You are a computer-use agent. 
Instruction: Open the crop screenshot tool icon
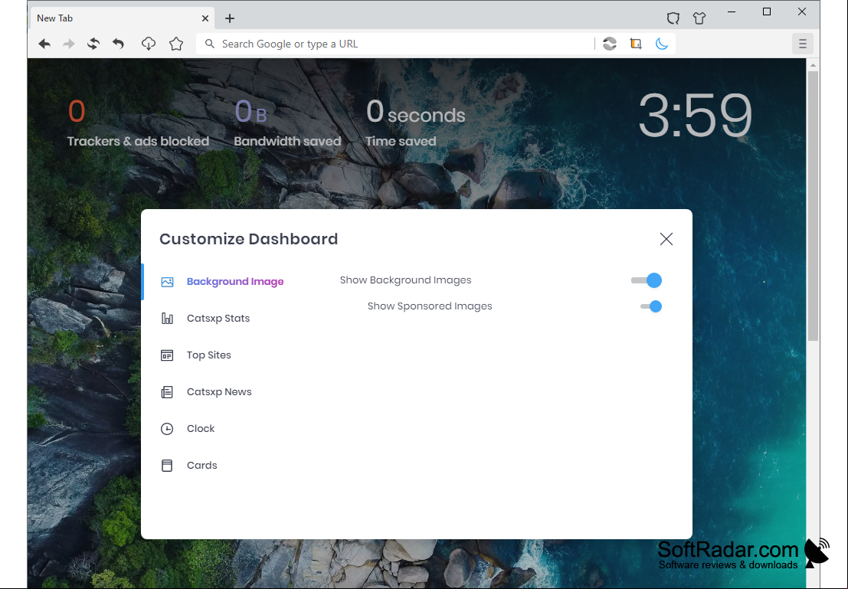coord(636,44)
